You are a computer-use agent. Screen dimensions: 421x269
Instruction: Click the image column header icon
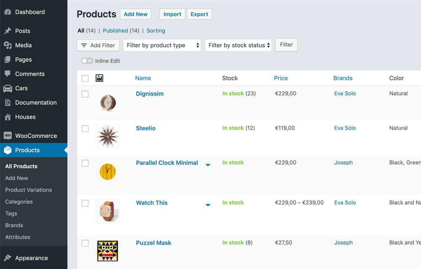point(99,78)
